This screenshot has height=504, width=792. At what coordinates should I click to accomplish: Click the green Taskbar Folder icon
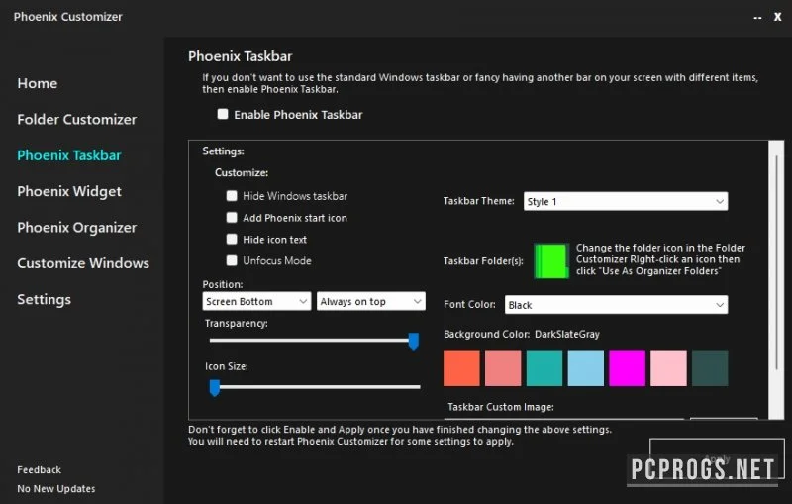(551, 260)
